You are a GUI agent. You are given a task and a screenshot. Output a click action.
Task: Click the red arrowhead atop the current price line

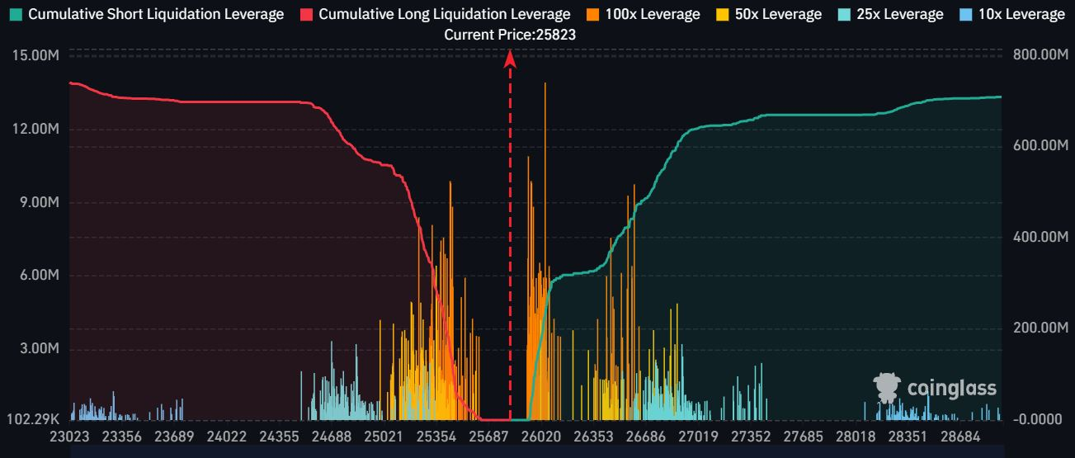[510, 58]
